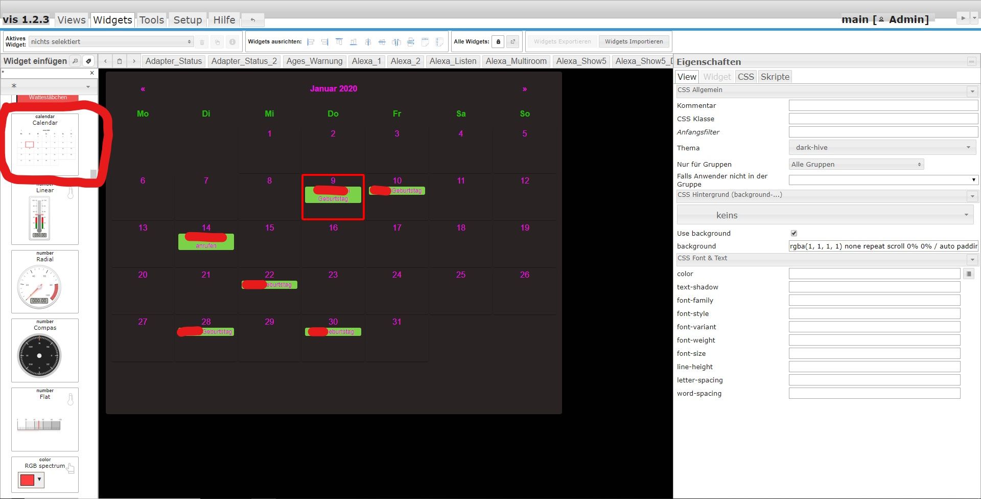Viewport: 981px width, 499px height.
Task: Click the external-link icon beside Alle Widgets
Action: pos(513,42)
